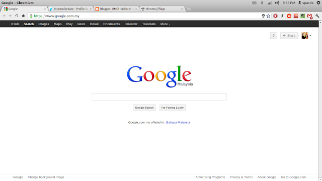The width and height of the screenshot is (322, 181).
Task: Switch language to Bahasa Malaysia
Action: tap(178, 122)
